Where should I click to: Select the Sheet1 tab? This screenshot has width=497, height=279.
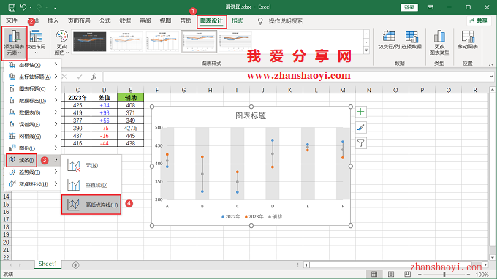pos(48,264)
